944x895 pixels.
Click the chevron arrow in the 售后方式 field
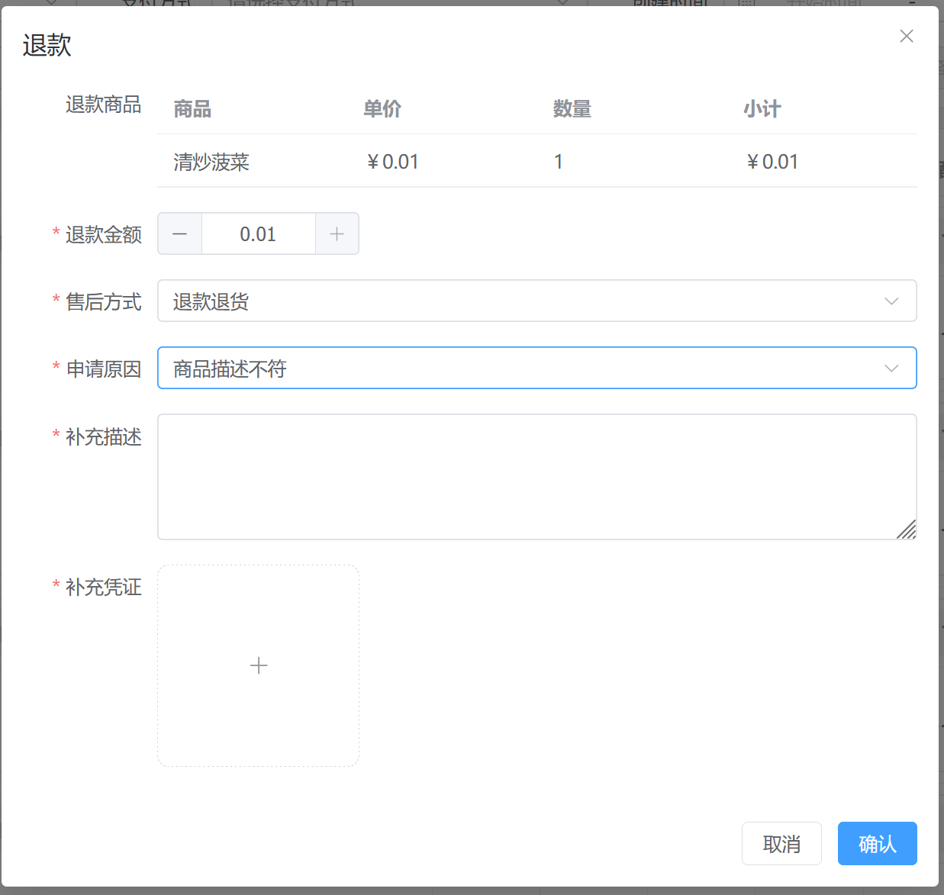coord(891,301)
